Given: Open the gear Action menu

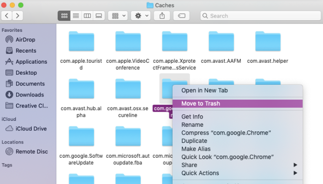Looking at the screenshot, I should pos(141,16).
